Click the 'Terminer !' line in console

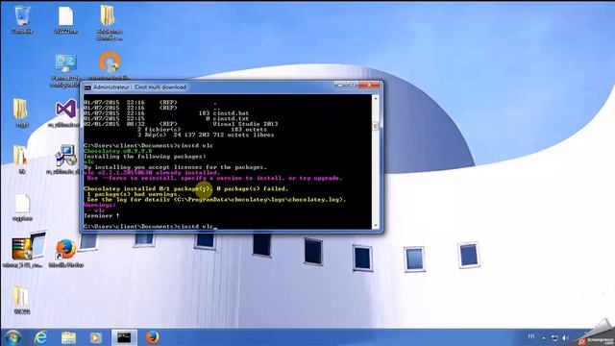[102, 215]
